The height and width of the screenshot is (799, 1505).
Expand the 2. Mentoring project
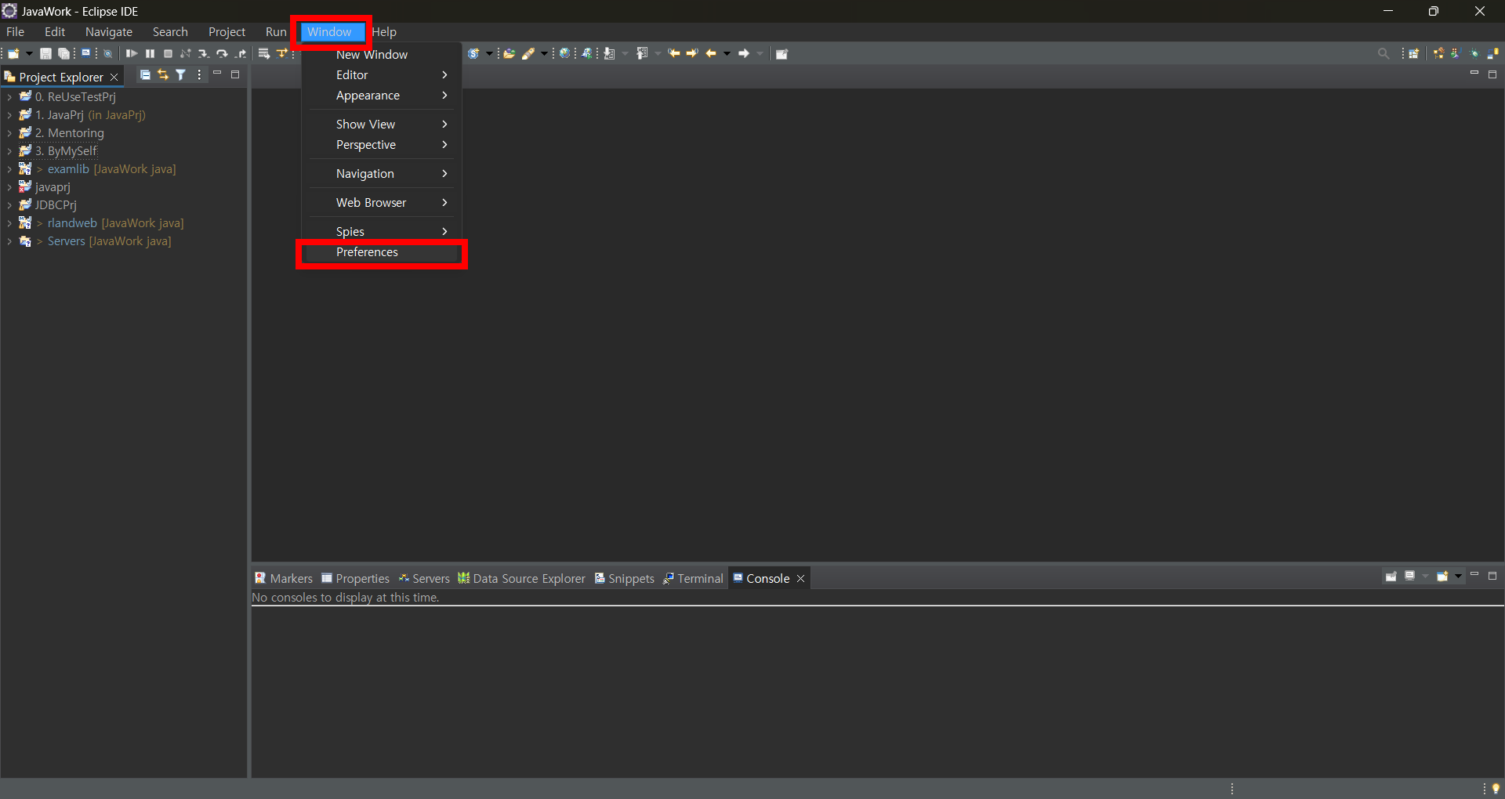pyautogui.click(x=9, y=133)
